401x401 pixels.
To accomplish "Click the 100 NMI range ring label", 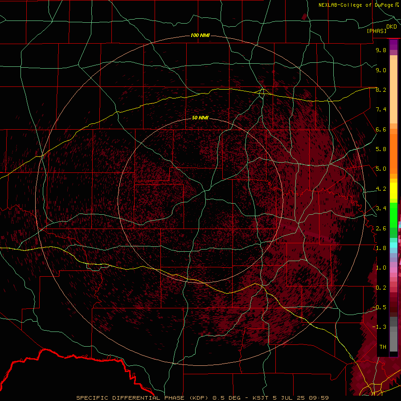I will (200, 35).
